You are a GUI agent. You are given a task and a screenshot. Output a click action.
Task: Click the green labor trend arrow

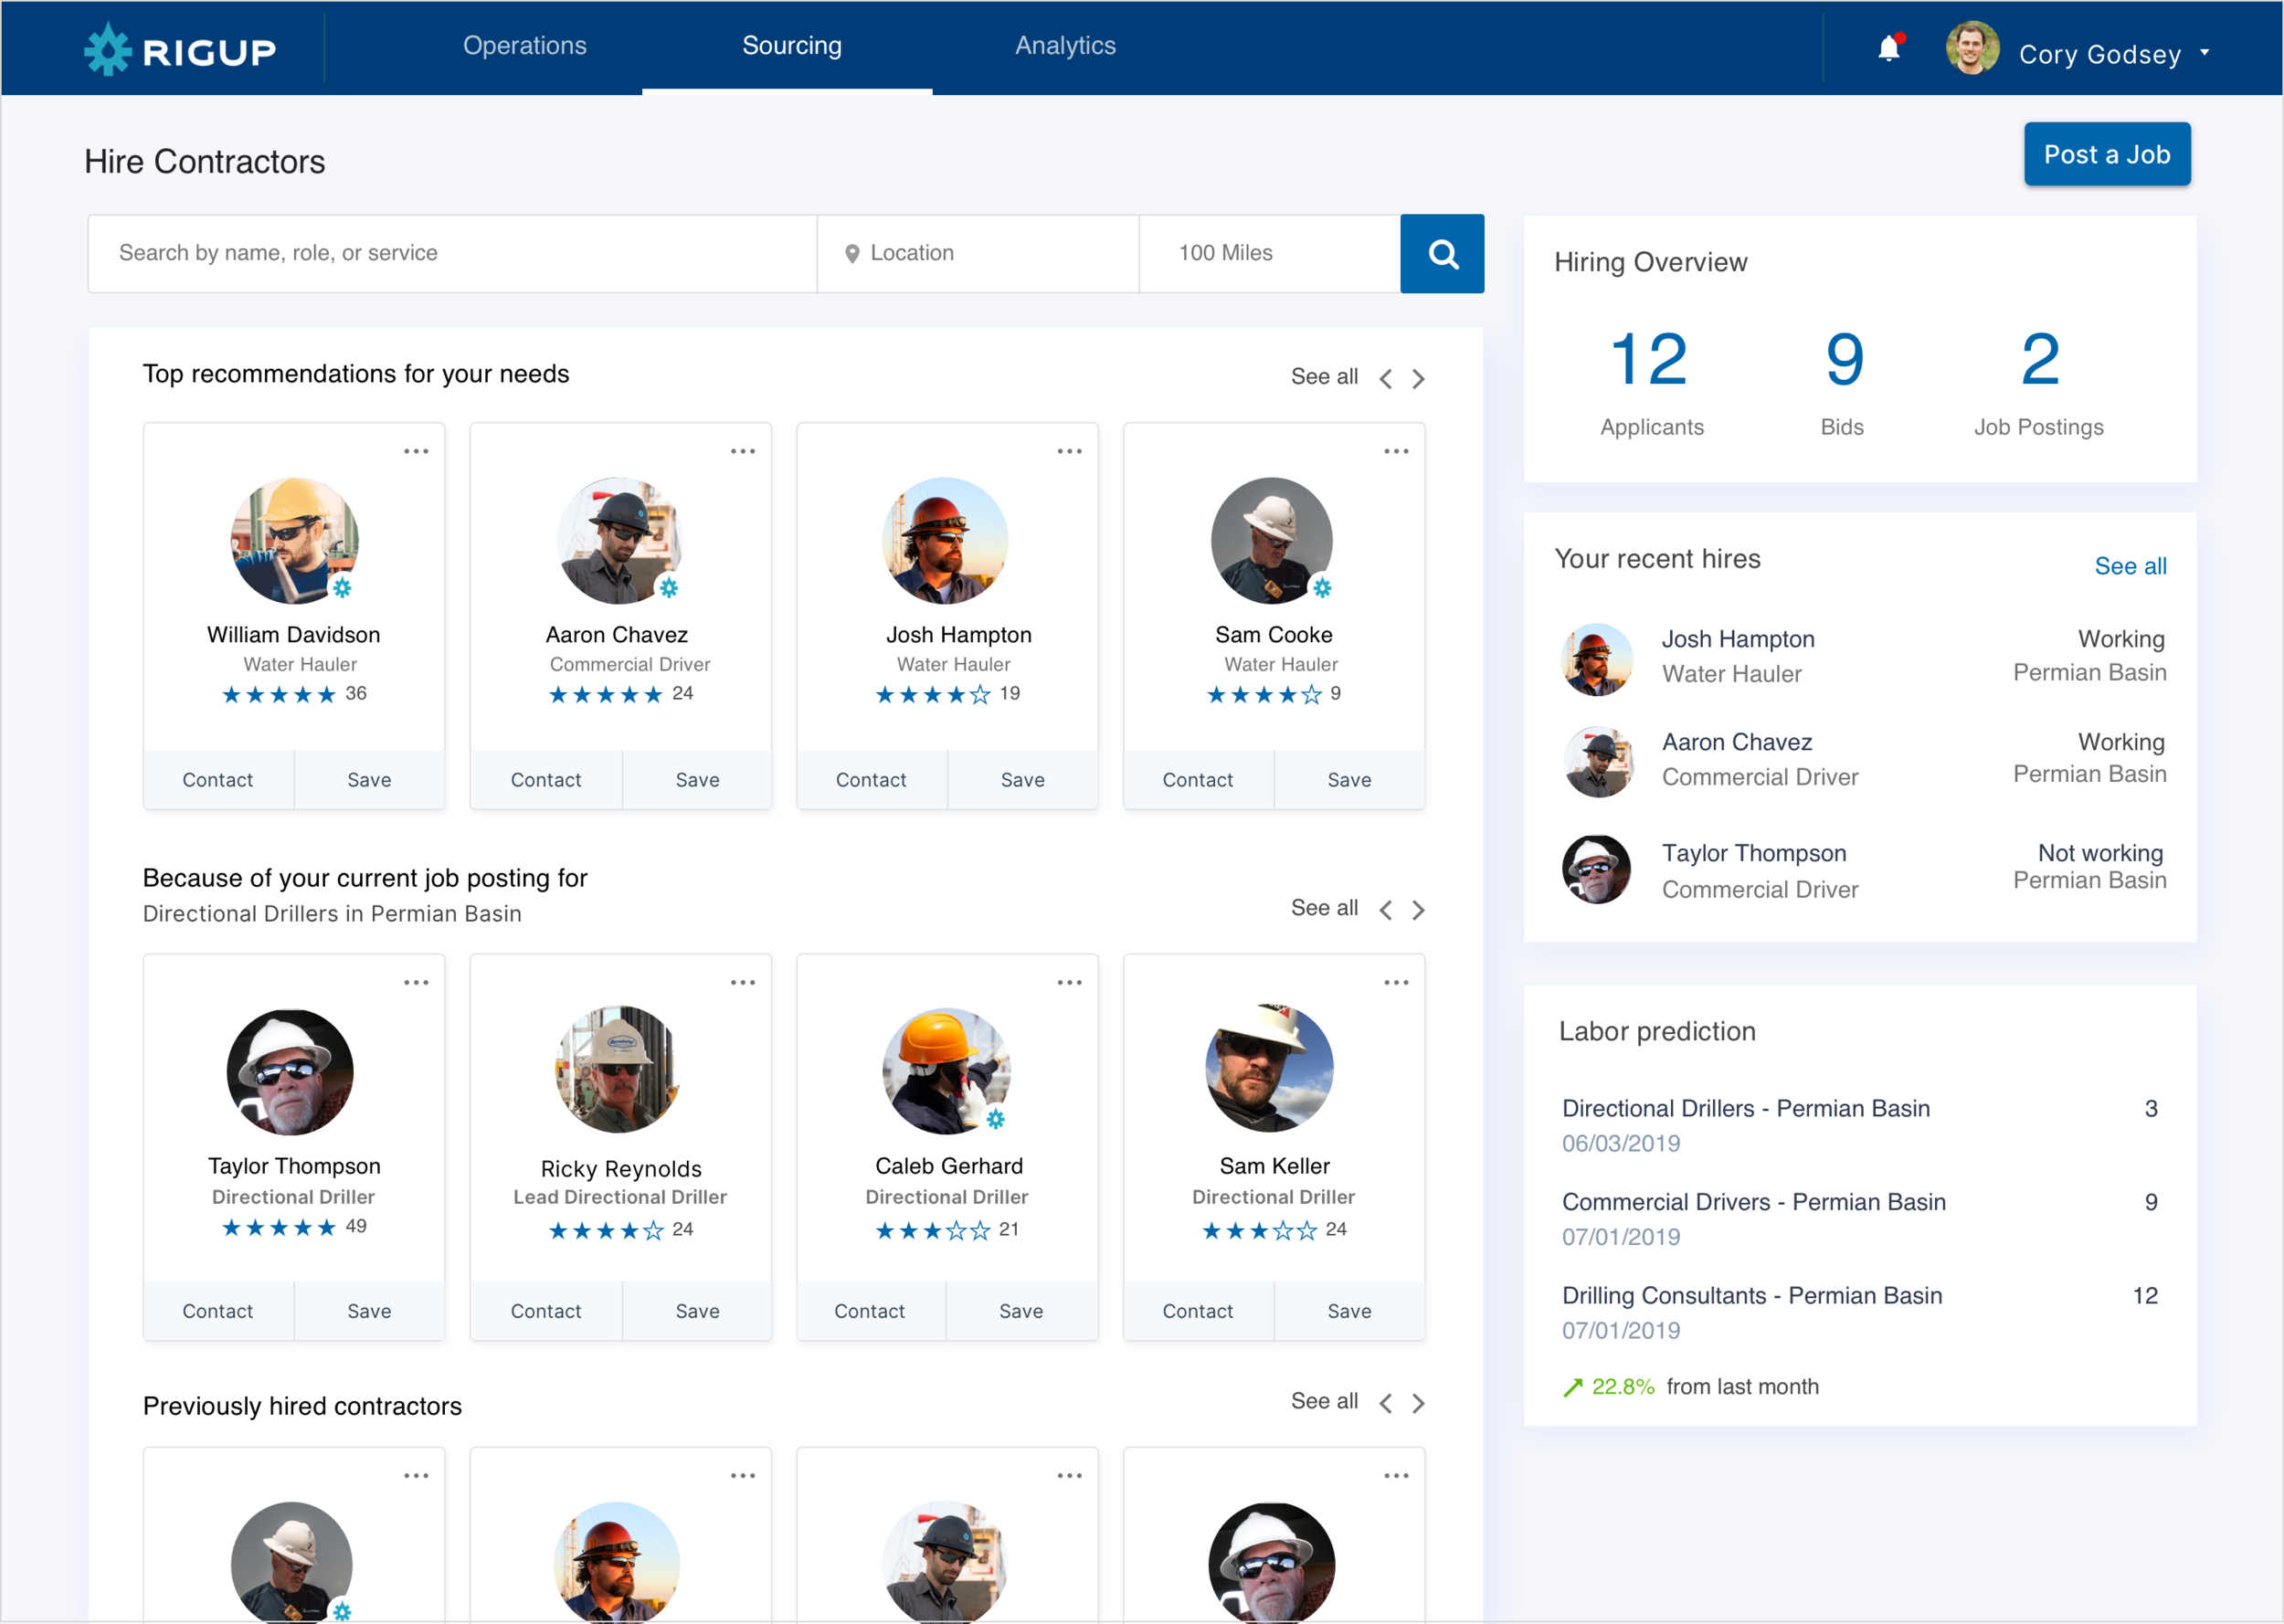pyautogui.click(x=1573, y=1387)
